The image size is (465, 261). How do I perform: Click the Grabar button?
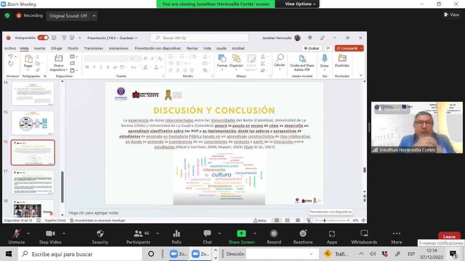click(x=312, y=48)
